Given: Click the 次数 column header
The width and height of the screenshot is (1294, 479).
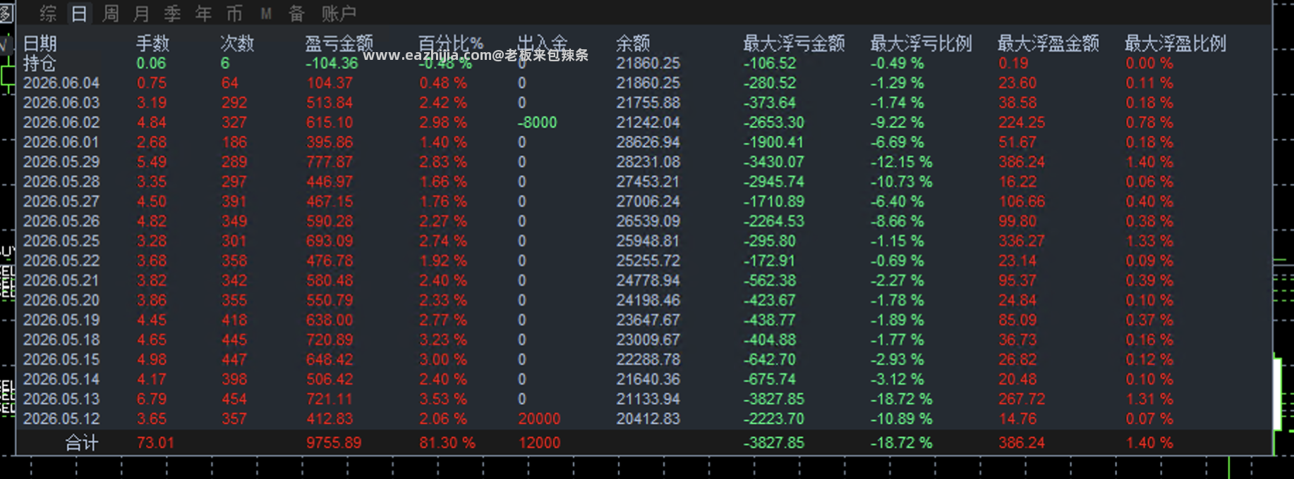Looking at the screenshot, I should (x=237, y=44).
